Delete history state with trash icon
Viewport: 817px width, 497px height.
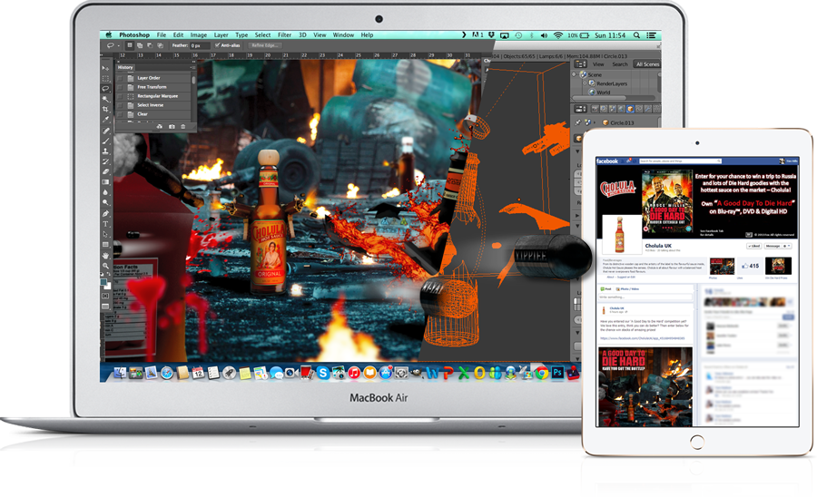182,126
